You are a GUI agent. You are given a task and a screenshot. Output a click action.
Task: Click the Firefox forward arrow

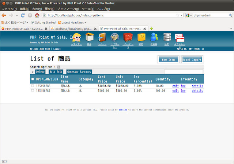pyautogui.click(x=11, y=15)
